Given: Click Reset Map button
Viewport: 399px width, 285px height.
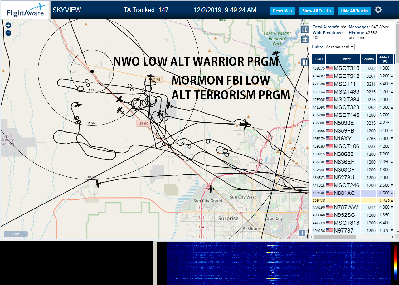Looking at the screenshot, I should pyautogui.click(x=282, y=11).
